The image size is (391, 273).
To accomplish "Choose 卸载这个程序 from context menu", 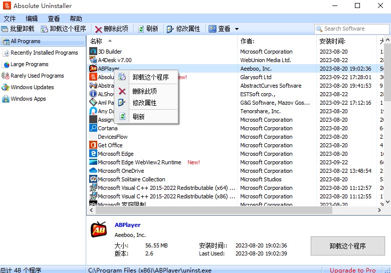I will 150,77.
